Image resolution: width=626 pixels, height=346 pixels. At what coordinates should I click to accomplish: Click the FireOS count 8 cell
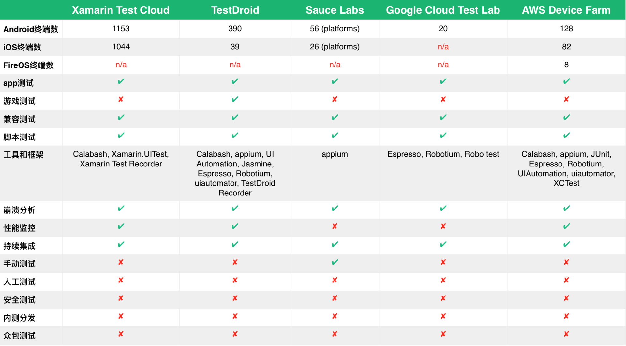point(566,65)
